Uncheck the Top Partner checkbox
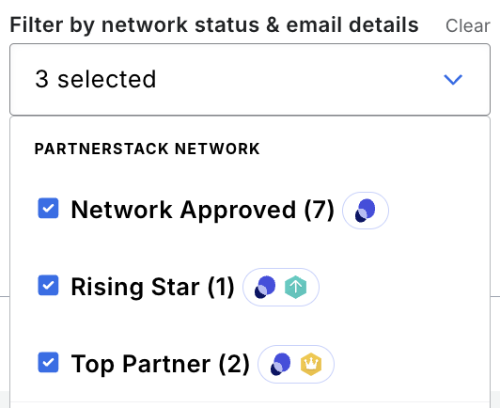The image size is (500, 408). pos(48,362)
